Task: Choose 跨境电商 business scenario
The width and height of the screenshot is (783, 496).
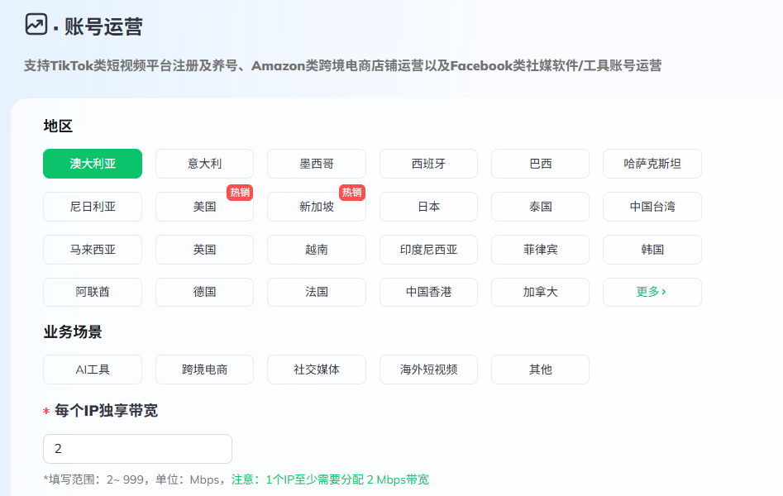Action: (x=205, y=370)
